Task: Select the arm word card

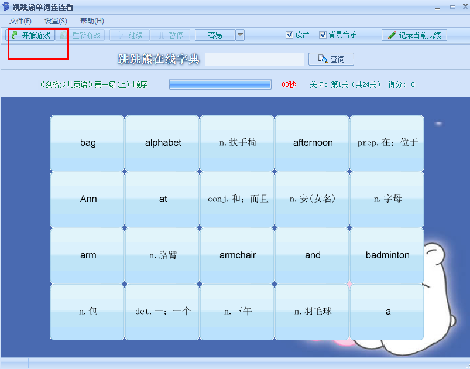Action: point(87,255)
